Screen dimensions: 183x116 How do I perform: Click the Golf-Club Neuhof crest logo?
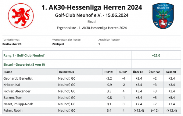[163, 16]
